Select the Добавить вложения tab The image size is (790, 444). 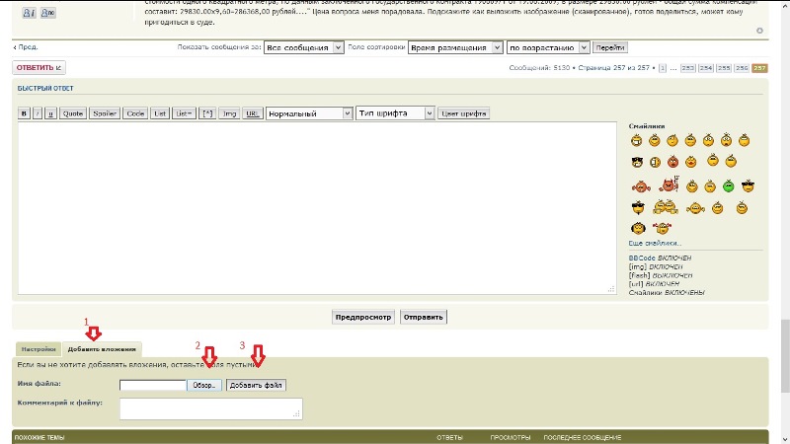click(102, 349)
